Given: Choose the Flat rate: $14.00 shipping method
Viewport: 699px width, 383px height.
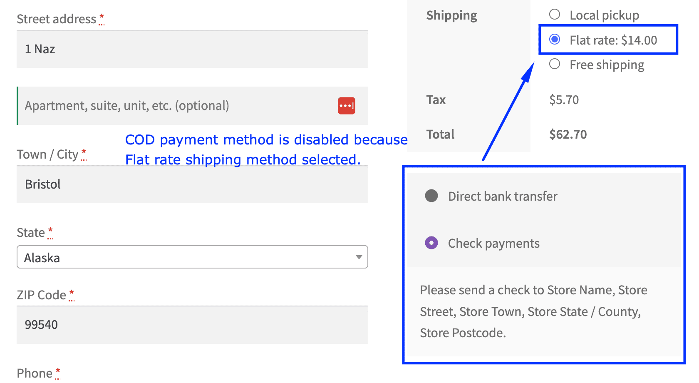Looking at the screenshot, I should [x=555, y=40].
